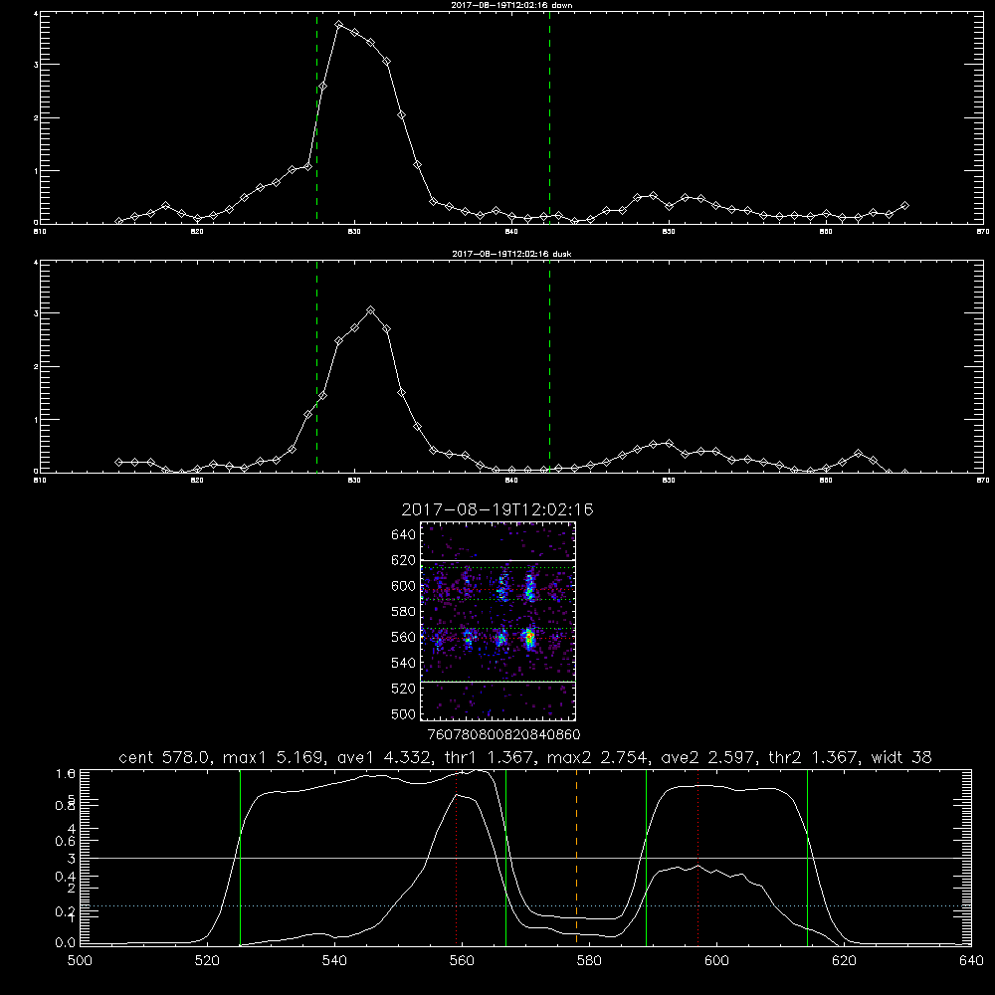Click the right green dashed line in dusk plot
This screenshot has height=995, width=995.
pos(549,366)
